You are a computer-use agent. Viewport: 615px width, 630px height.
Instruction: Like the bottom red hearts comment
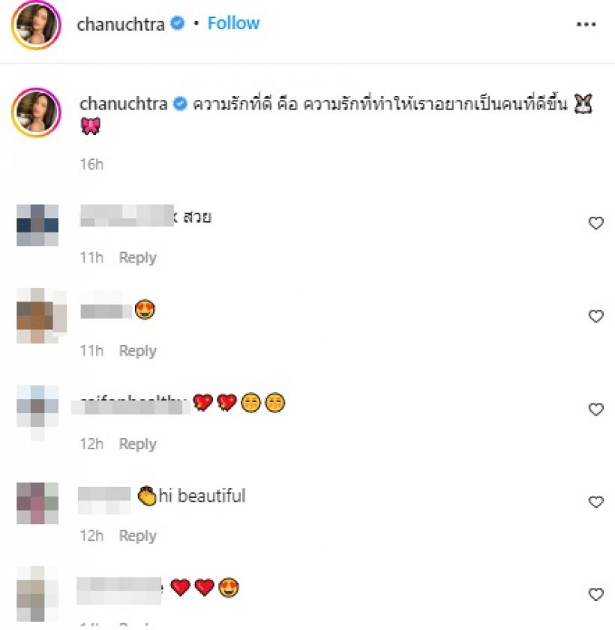tap(595, 594)
